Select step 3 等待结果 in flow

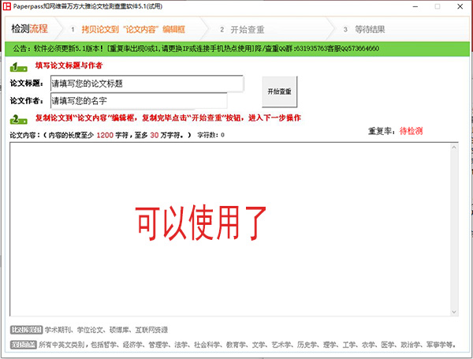(364, 29)
